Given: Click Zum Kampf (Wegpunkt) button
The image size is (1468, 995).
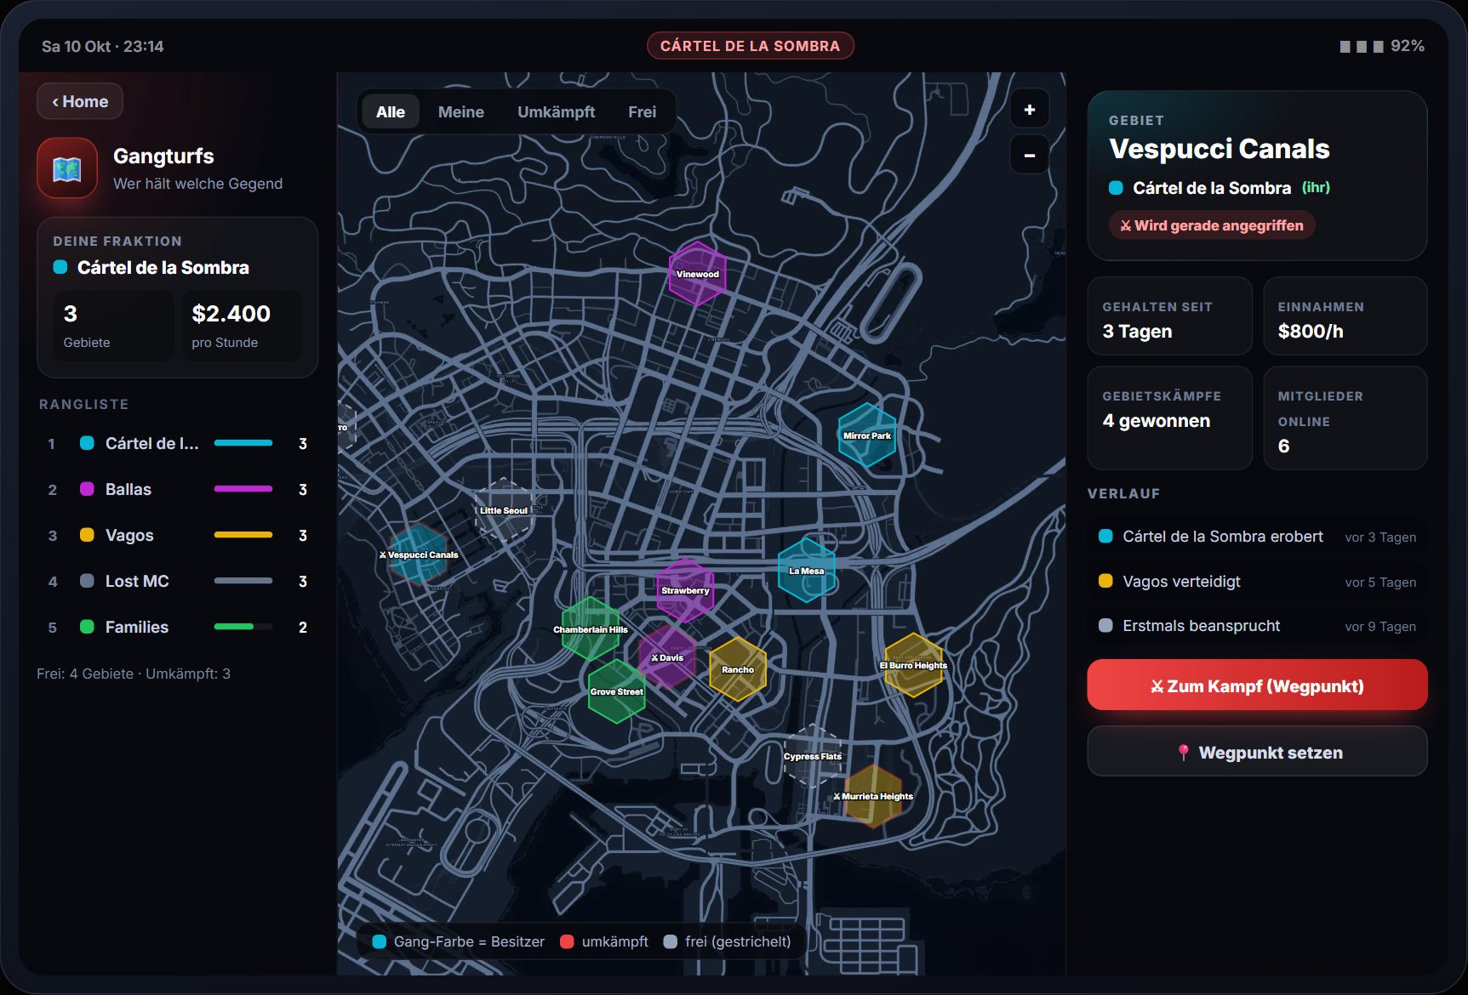Looking at the screenshot, I should coord(1257,685).
